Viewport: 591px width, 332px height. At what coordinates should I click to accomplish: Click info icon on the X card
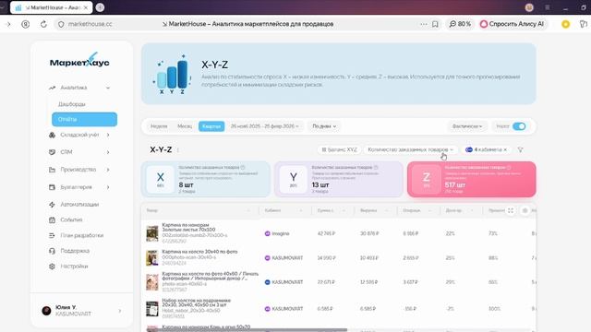(243, 167)
